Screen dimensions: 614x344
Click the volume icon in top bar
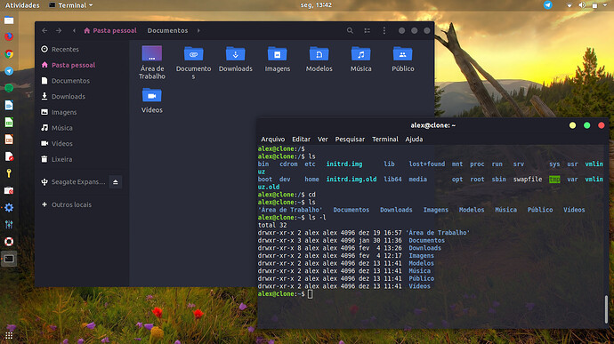tap(582, 5)
